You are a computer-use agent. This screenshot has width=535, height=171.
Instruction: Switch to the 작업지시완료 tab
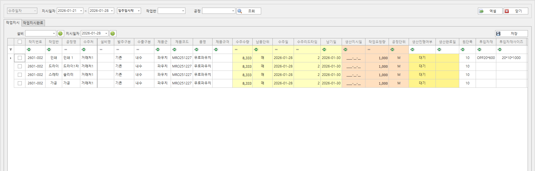tap(33, 23)
